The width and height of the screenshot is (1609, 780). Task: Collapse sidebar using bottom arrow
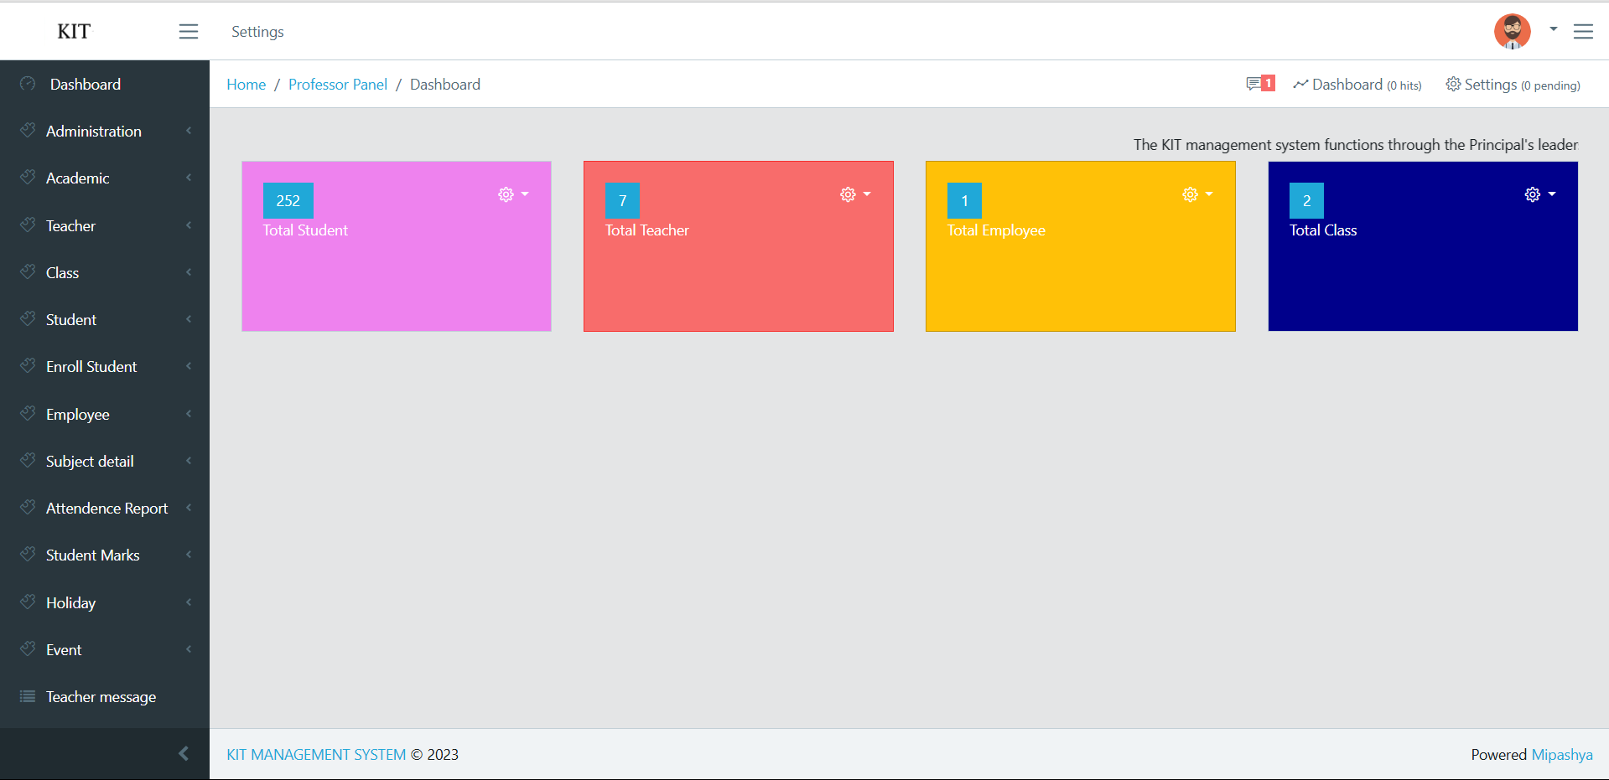184,754
